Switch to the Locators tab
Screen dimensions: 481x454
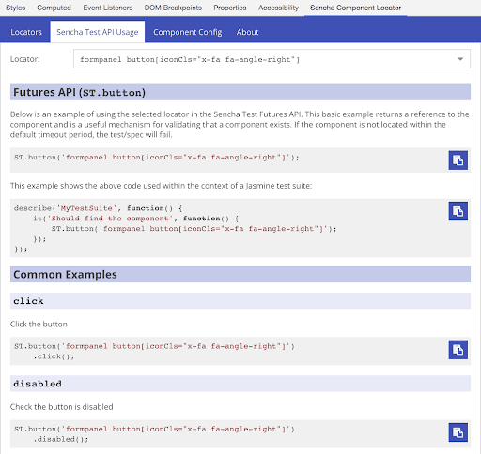tap(26, 32)
